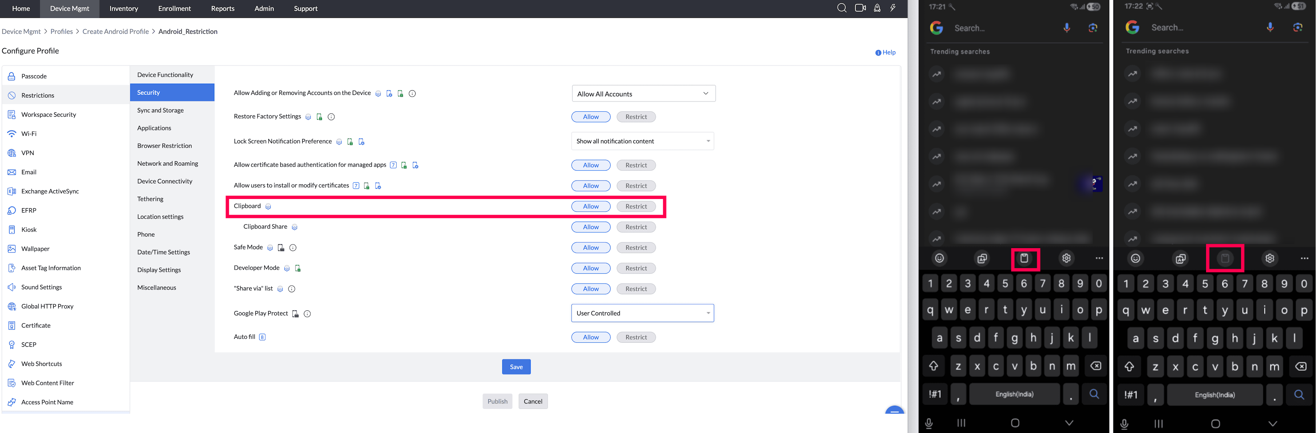Viewport: 1316px width, 433px height.
Task: Click the lightning bolt quick actions icon
Action: pos(892,8)
